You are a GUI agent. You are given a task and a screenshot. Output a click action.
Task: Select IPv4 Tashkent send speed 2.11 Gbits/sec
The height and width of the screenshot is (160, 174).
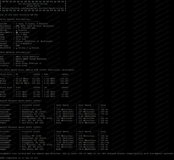[65, 114]
